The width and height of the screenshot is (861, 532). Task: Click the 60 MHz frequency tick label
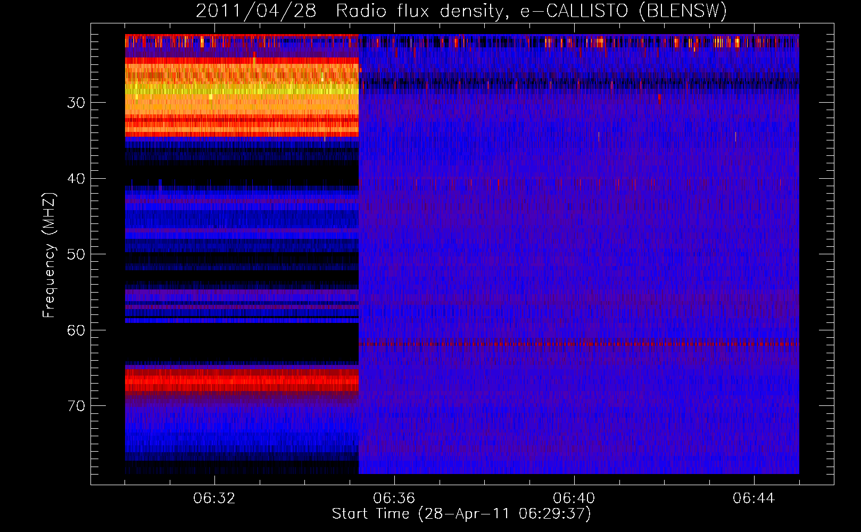tap(76, 330)
